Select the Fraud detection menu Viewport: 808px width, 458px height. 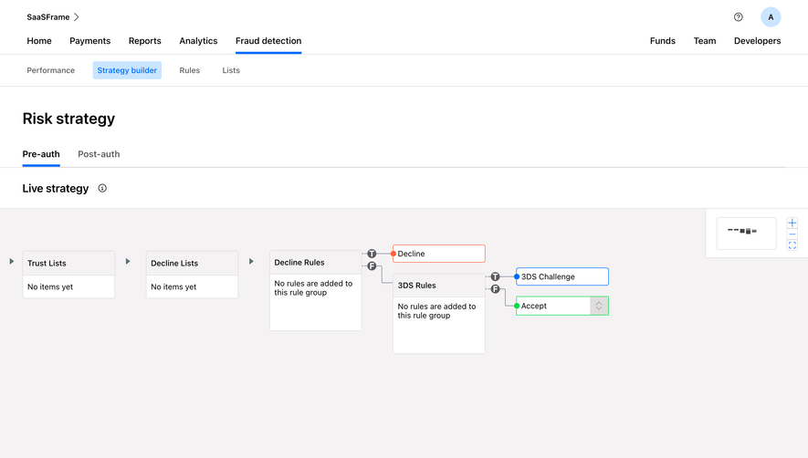[x=268, y=41]
